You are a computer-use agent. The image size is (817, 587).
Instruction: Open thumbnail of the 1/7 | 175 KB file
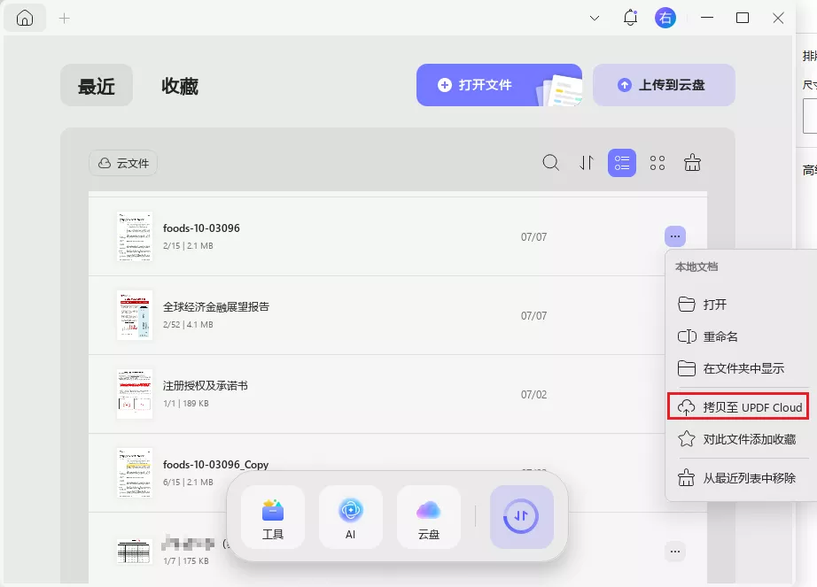134,551
